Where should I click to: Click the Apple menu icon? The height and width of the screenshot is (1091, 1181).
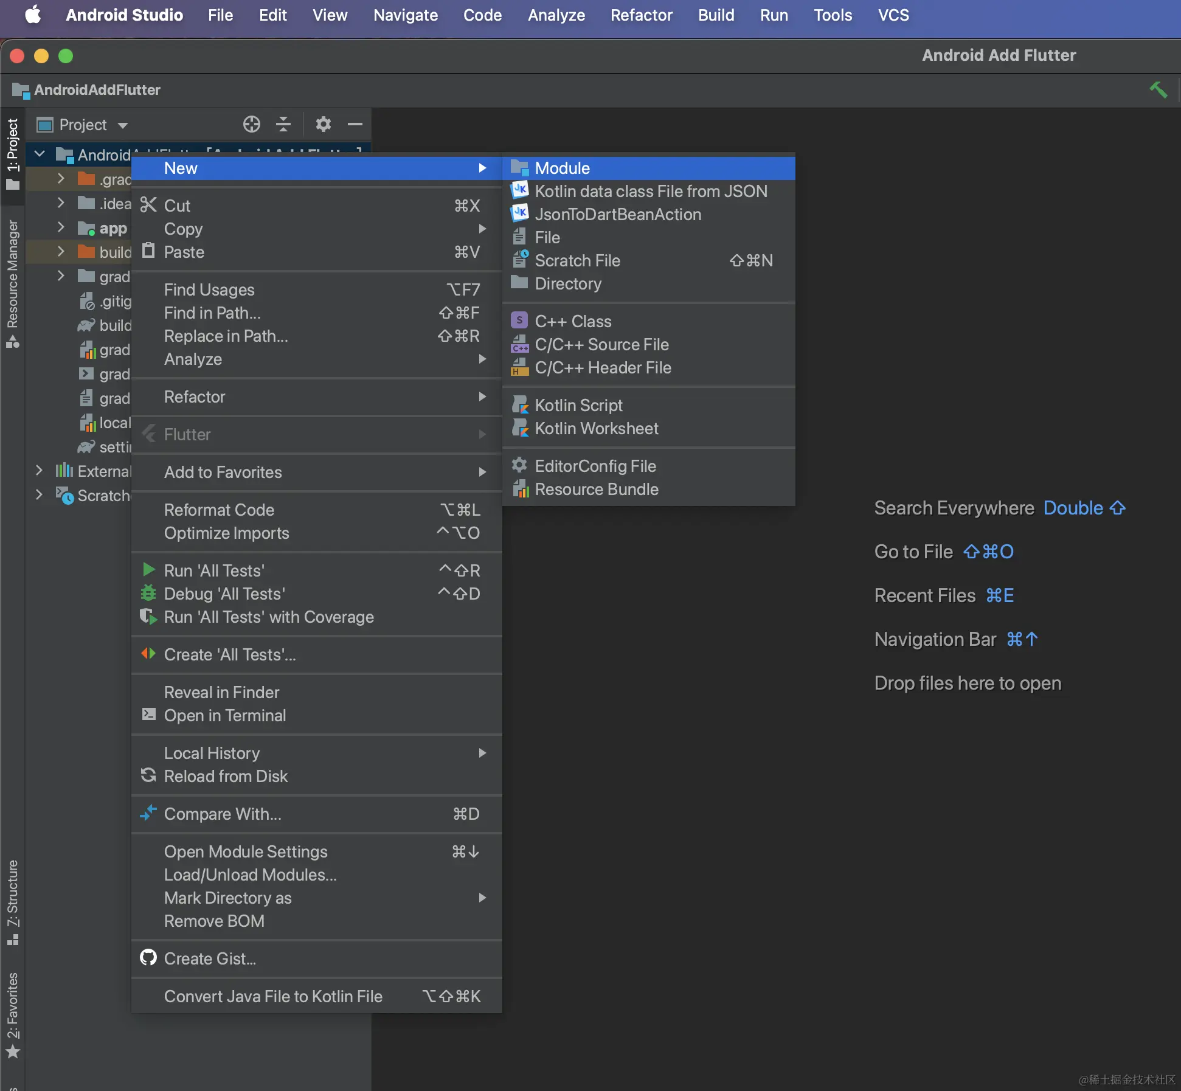33,15
